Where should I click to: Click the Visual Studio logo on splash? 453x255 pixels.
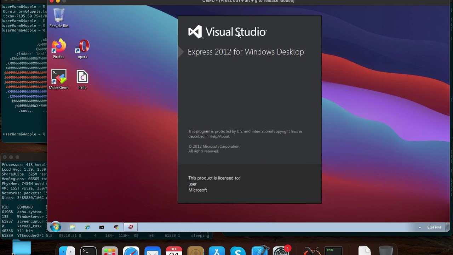(227, 32)
